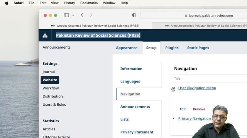This screenshot has width=247, height=138.
Task: Select the Setup tab
Action: point(151,48)
